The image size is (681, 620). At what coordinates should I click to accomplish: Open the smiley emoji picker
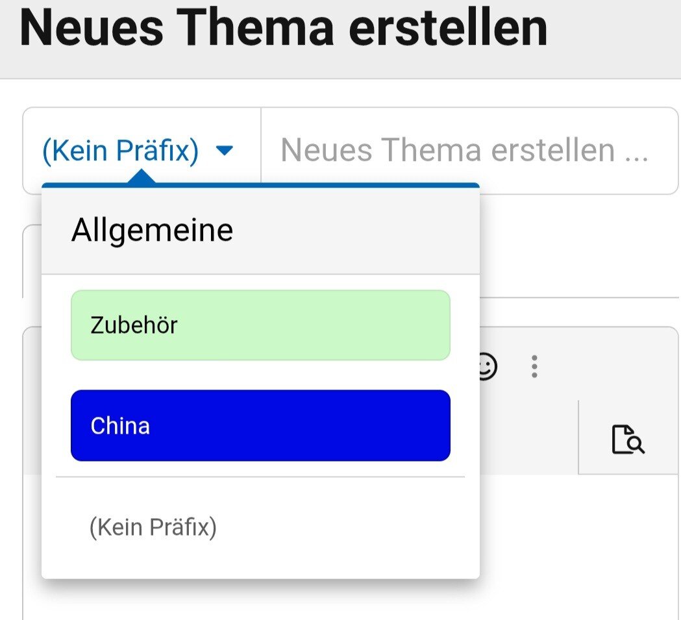click(x=486, y=366)
